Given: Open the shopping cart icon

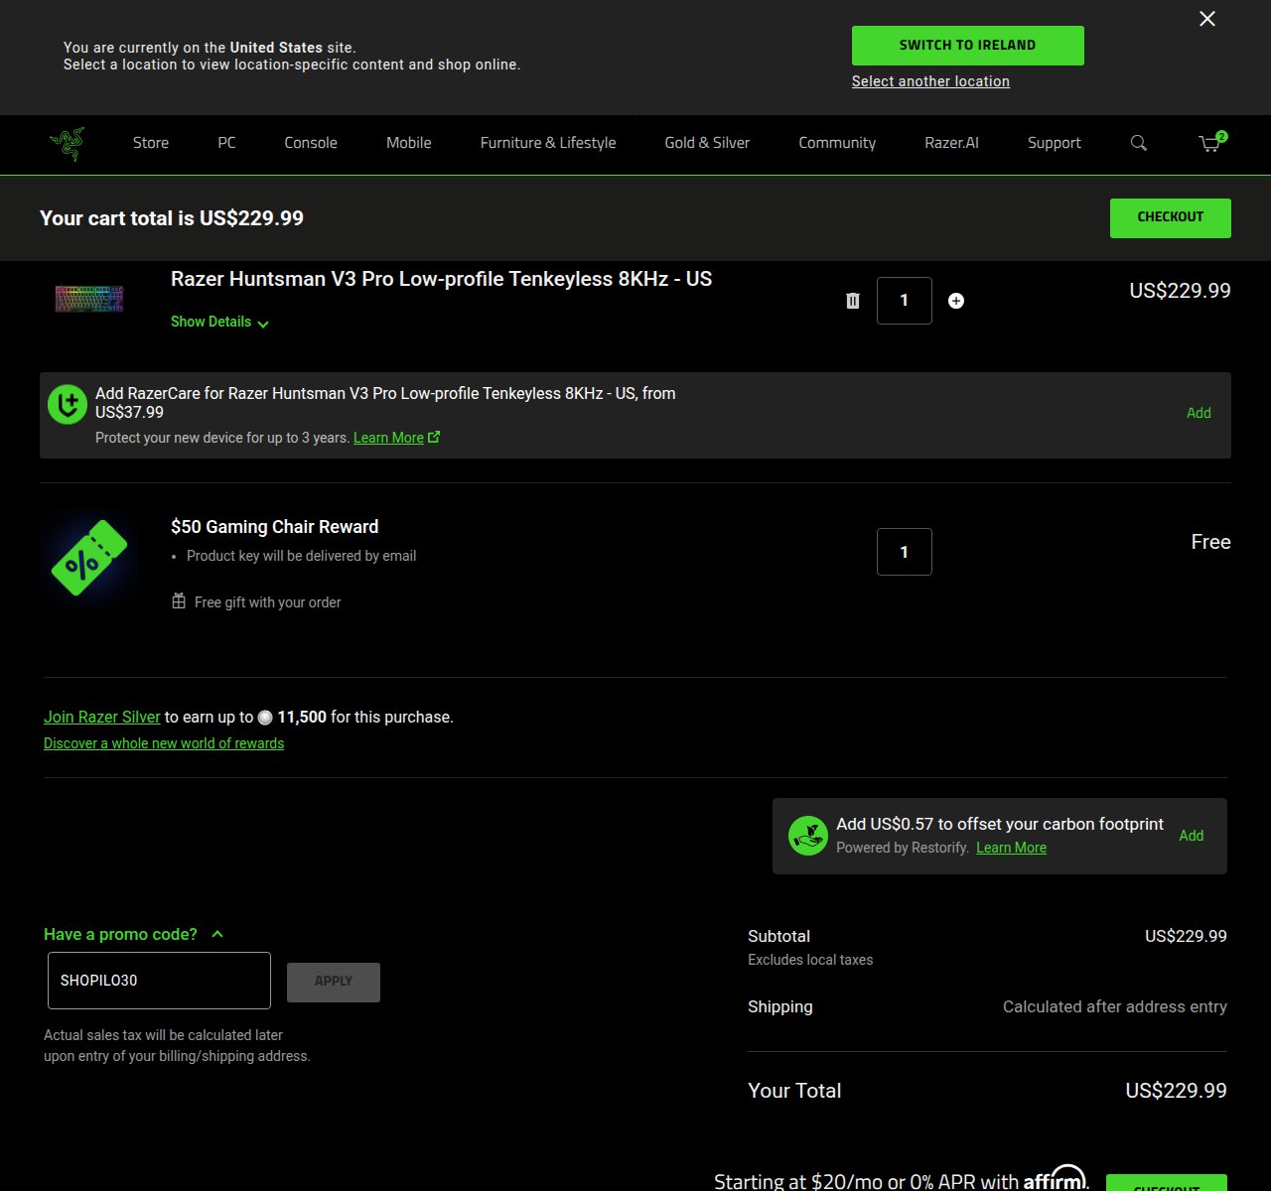Looking at the screenshot, I should click(1210, 143).
